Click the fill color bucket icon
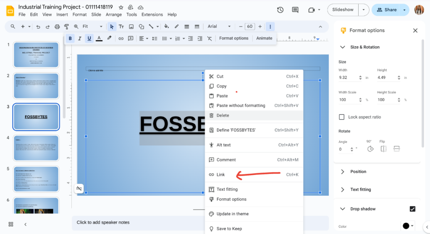This screenshot has width=430, height=234. 166,26
